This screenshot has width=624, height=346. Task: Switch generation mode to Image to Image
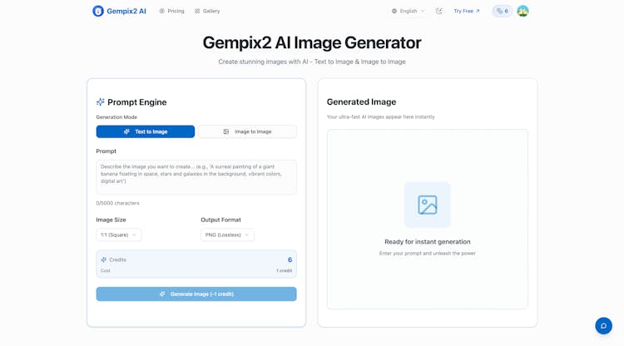[247, 131]
